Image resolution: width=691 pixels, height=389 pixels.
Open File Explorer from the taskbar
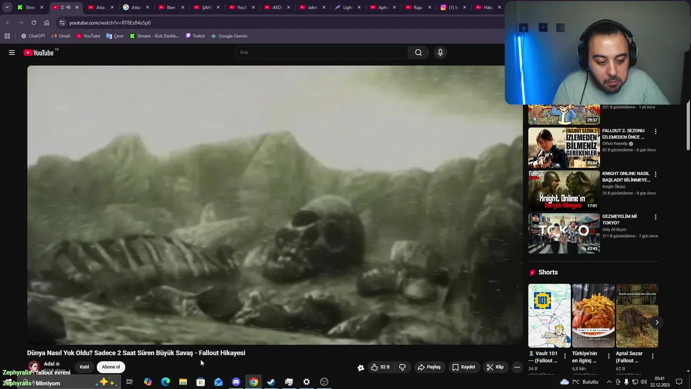click(x=183, y=382)
